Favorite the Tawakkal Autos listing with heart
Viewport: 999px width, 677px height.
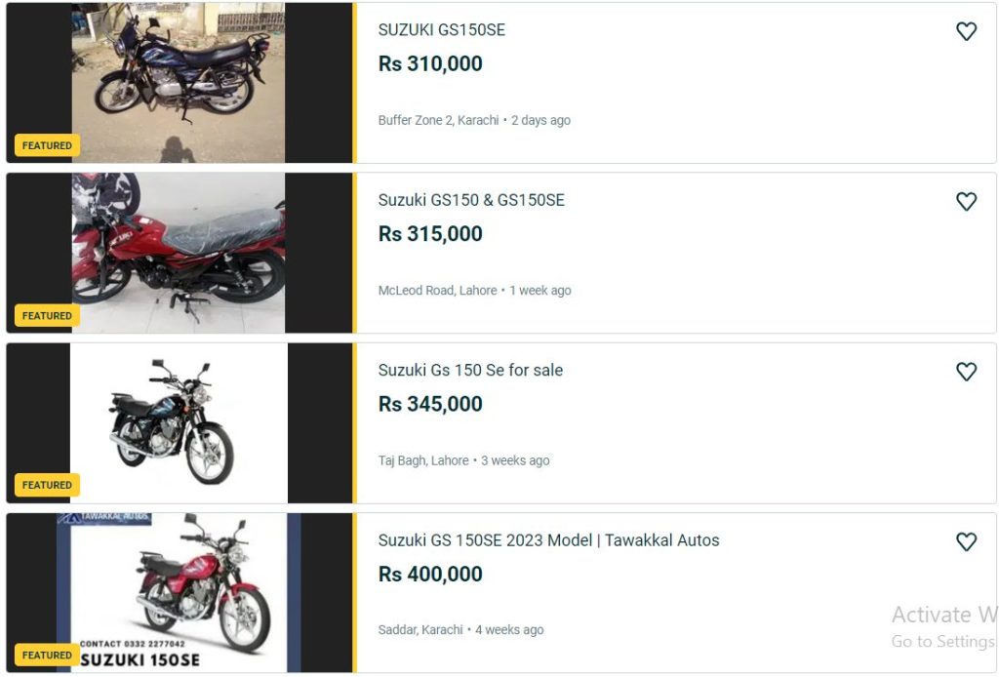coord(966,541)
